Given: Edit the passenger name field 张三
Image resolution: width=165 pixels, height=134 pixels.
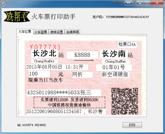Looking at the screenshot, I should point(91,93).
